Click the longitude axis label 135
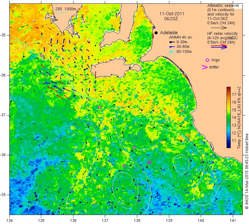This screenshot has height=224, width=249. (41, 220)
